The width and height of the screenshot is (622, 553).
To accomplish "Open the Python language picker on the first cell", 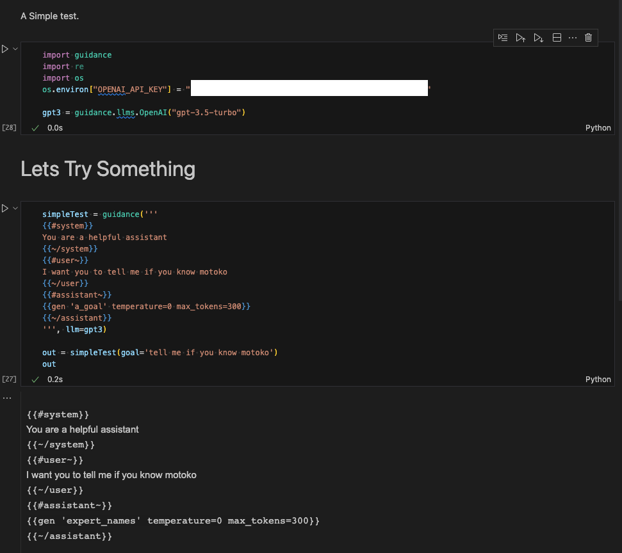I will [x=598, y=127].
